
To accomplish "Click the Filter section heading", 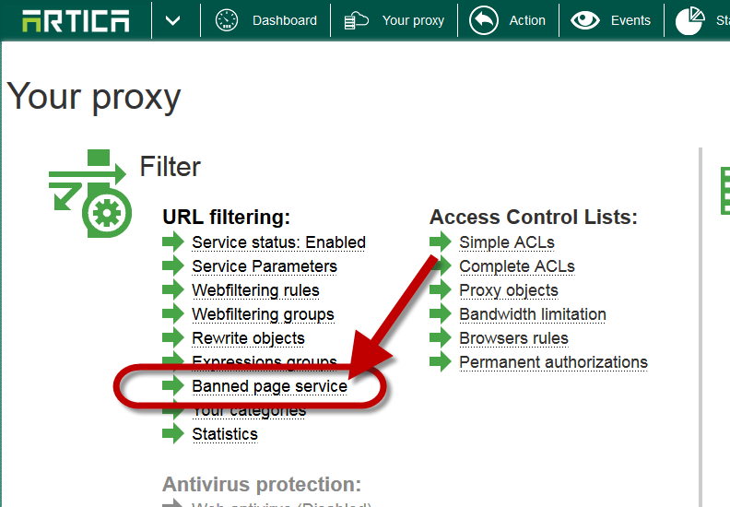I will click(x=170, y=167).
